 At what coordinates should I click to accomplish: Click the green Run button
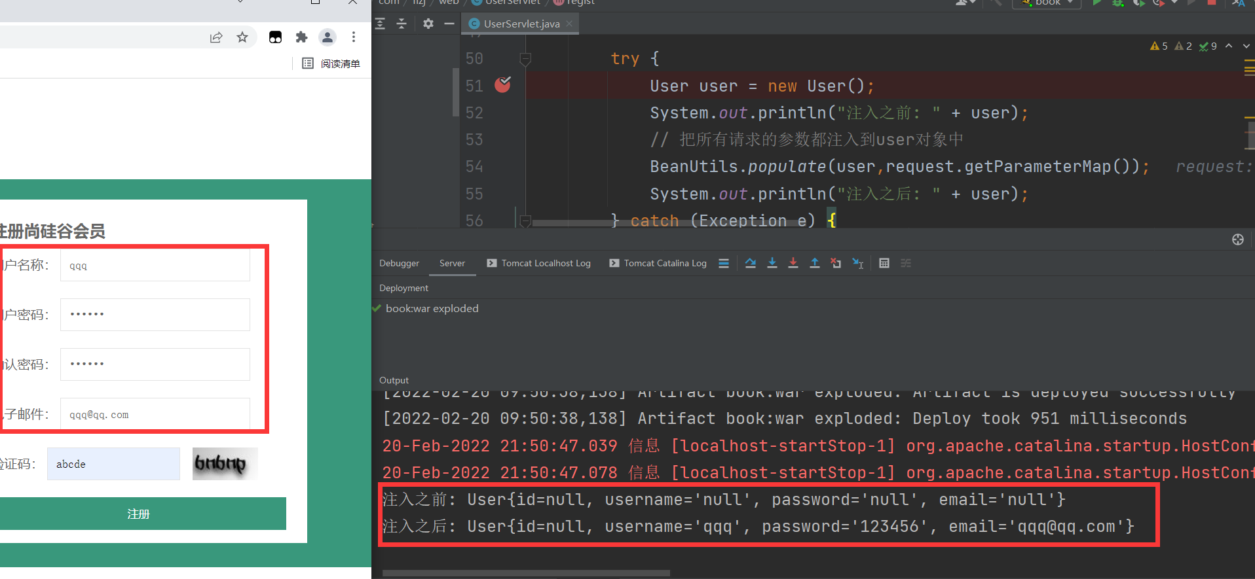pyautogui.click(x=1096, y=3)
